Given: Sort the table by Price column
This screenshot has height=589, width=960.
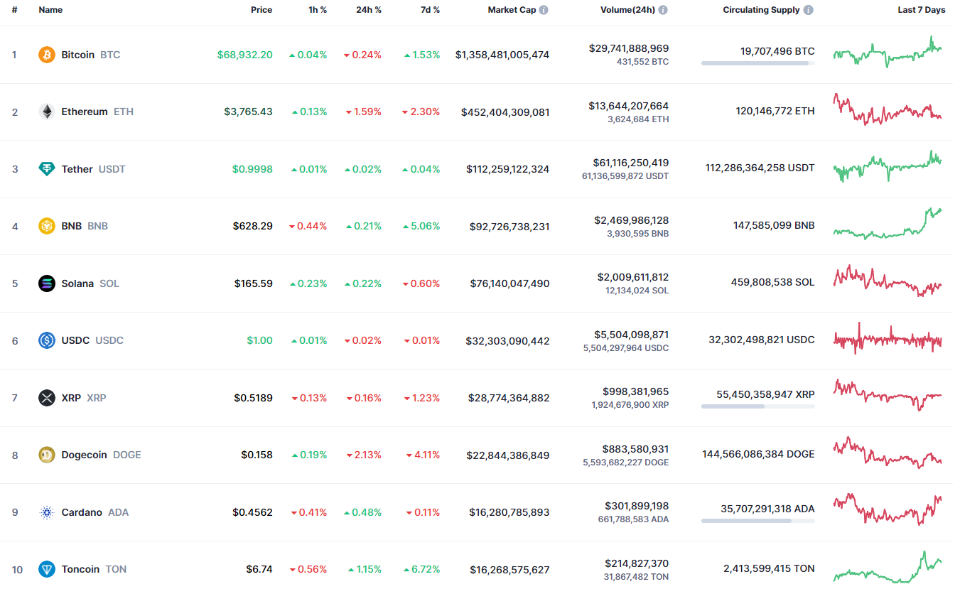Looking at the screenshot, I should (x=261, y=10).
